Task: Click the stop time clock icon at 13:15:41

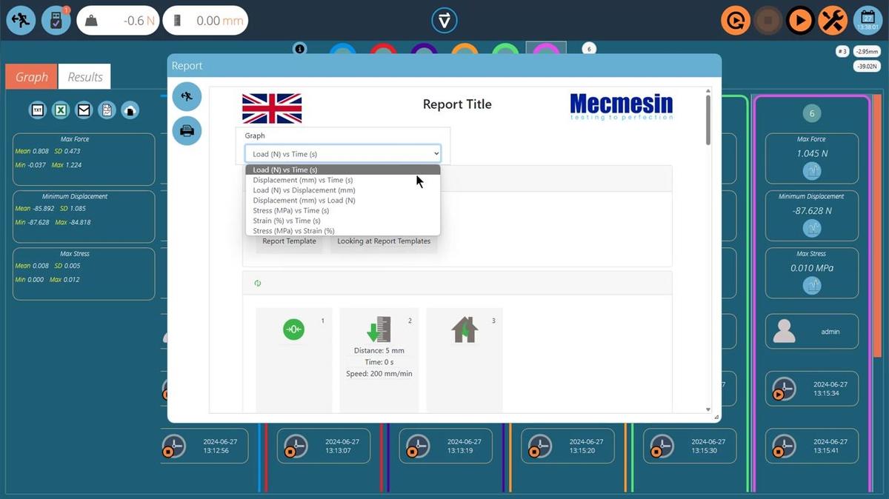Action: pos(783,446)
